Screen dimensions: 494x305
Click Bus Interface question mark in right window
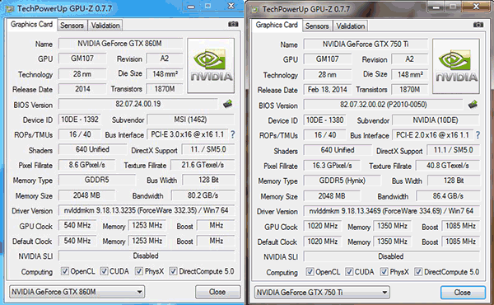tap(478, 135)
